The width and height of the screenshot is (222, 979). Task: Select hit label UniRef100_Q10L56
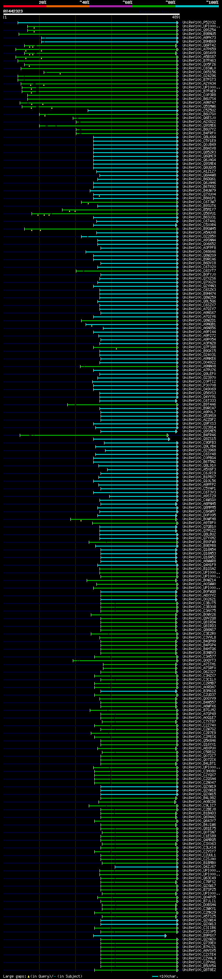pos(199,481)
